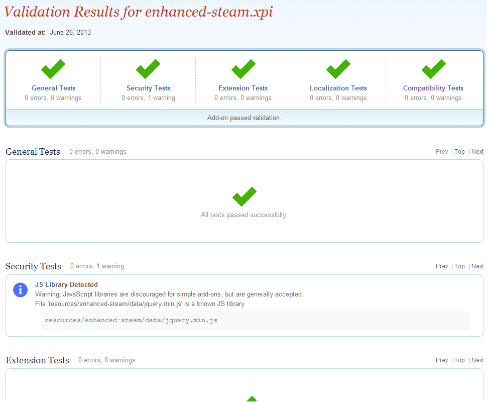Open the General Tests summary link
Screen dimensions: 487x402
[x=53, y=88]
